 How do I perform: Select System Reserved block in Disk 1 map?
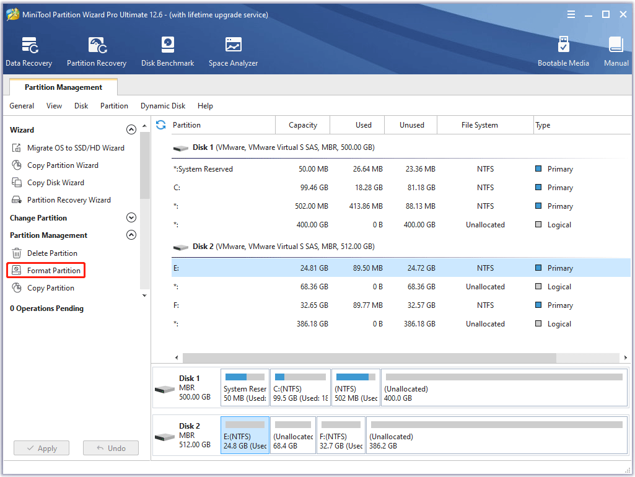[x=245, y=388]
